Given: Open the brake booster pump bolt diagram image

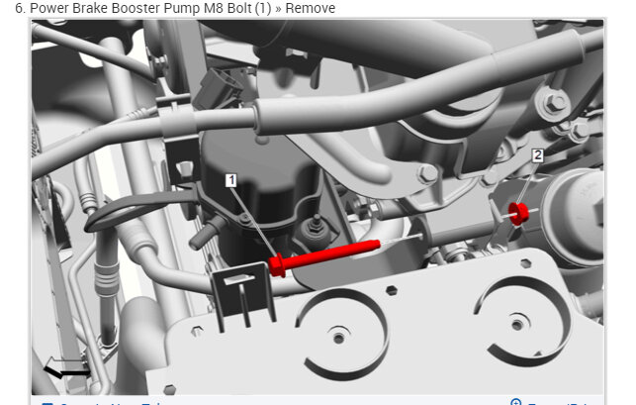Looking at the screenshot, I should click(318, 207).
